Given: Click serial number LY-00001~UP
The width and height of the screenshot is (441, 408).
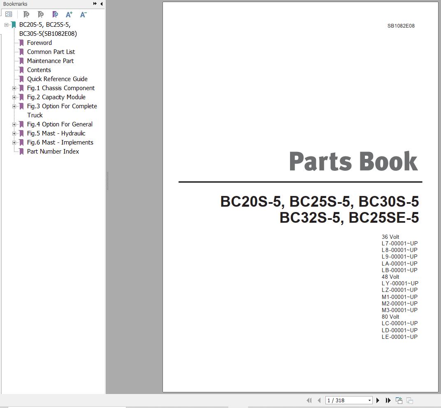Looking at the screenshot, I should [x=400, y=283].
